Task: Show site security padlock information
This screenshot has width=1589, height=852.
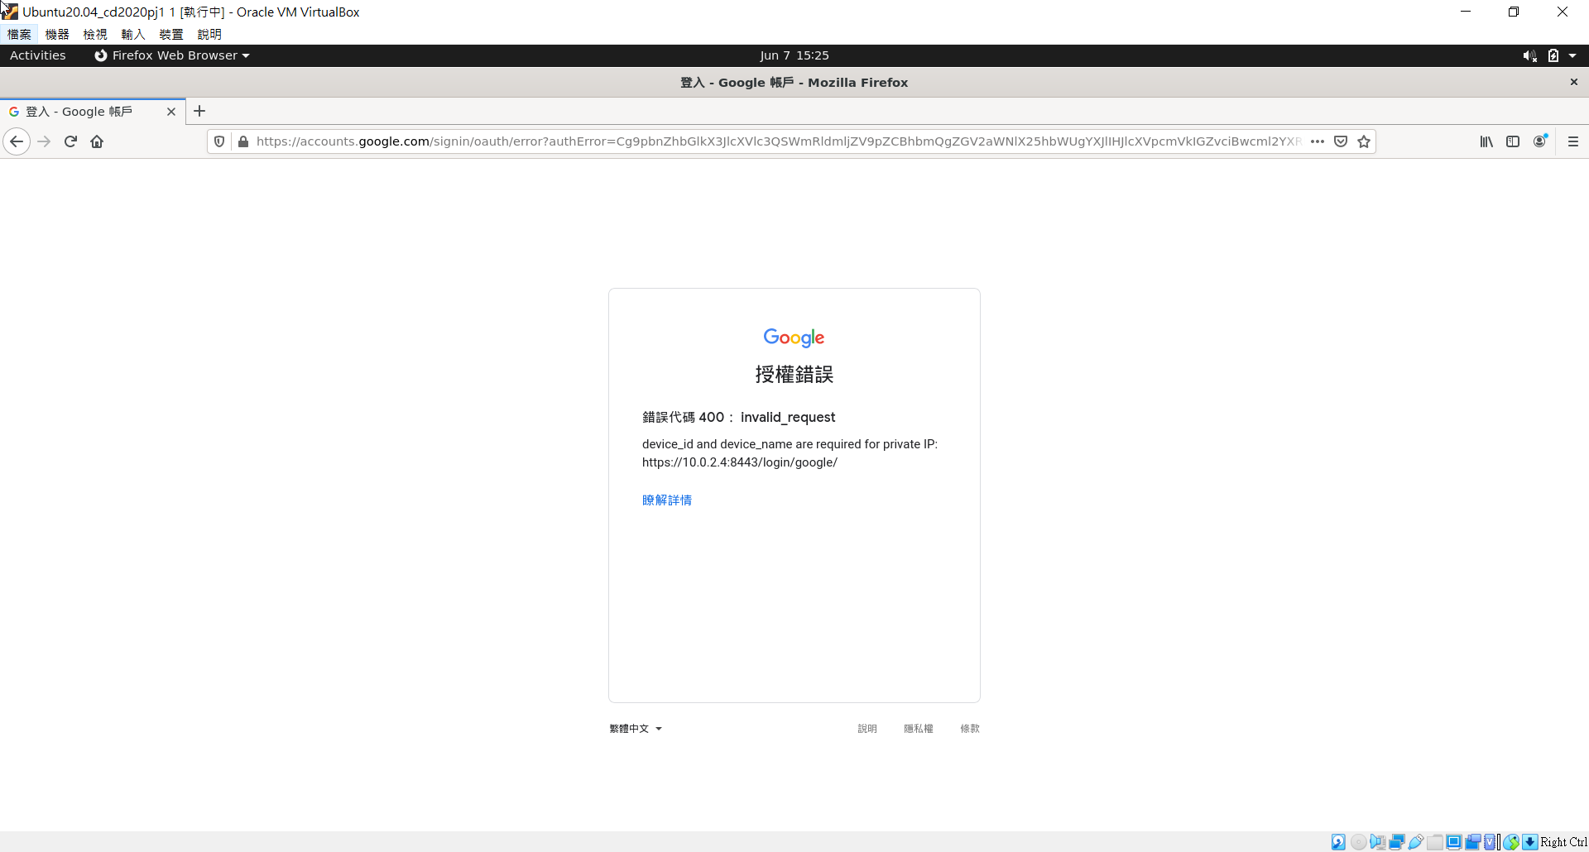Action: click(x=243, y=141)
